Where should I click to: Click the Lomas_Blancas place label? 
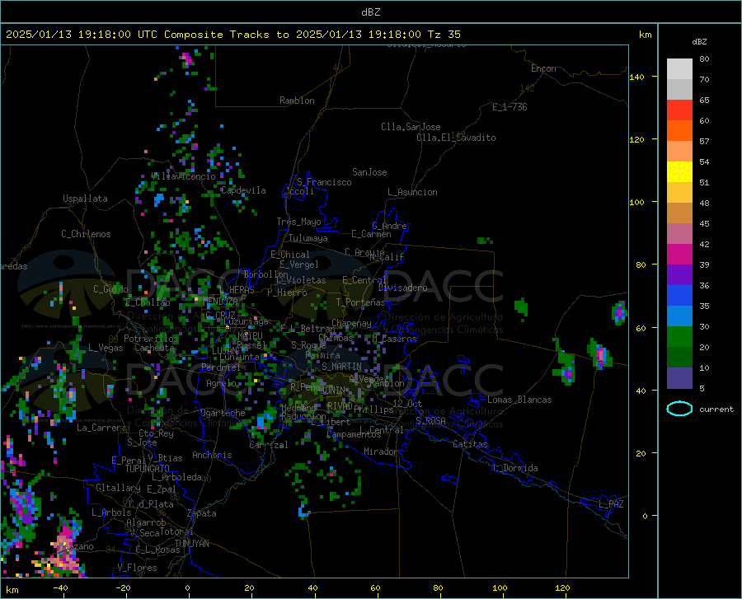[x=519, y=400]
